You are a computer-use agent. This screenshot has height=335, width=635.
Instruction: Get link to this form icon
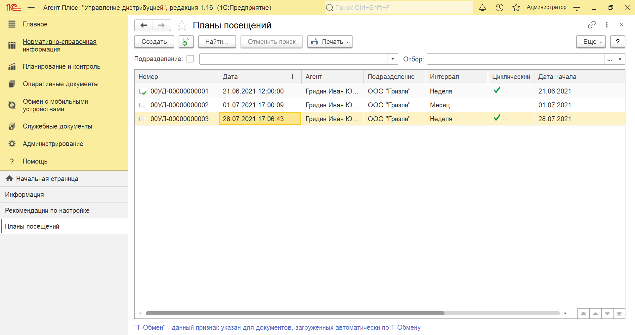pyautogui.click(x=592, y=25)
